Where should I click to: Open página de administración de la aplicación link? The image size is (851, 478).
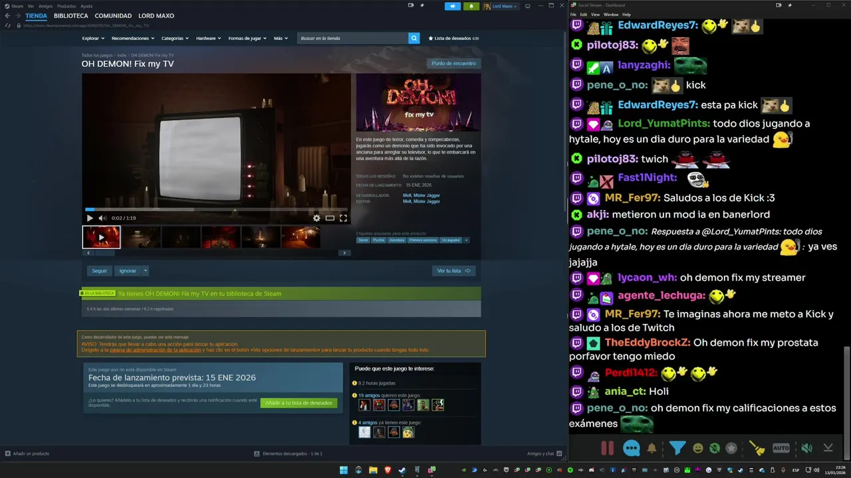[x=156, y=350]
